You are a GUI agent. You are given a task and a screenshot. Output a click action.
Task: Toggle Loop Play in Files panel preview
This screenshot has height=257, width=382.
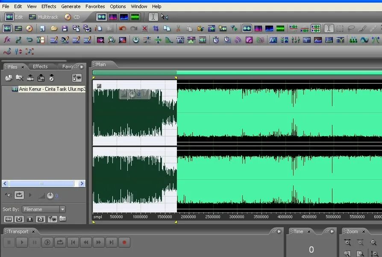tap(19, 195)
